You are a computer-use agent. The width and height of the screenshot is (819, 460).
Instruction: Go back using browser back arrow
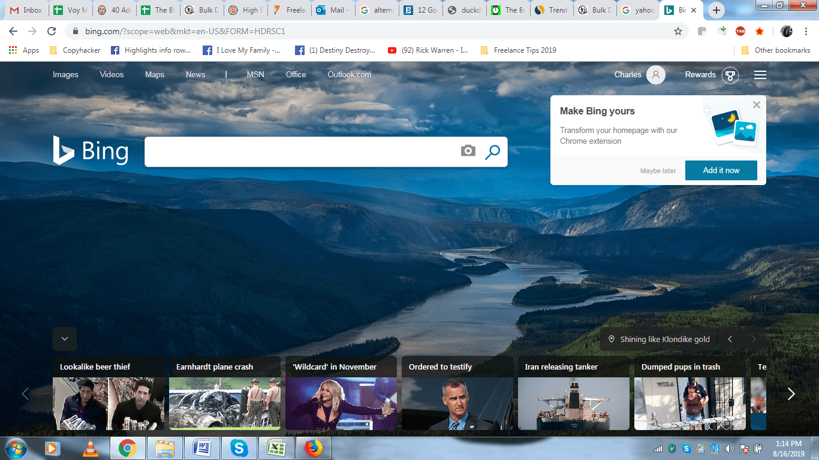(13, 31)
